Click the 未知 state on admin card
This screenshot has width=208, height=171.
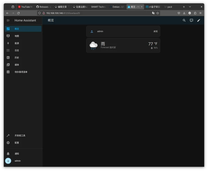tap(155, 31)
